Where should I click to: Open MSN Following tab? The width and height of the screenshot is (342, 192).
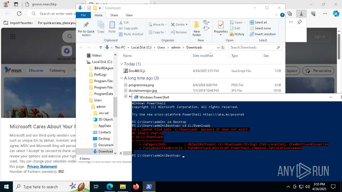coord(57,71)
